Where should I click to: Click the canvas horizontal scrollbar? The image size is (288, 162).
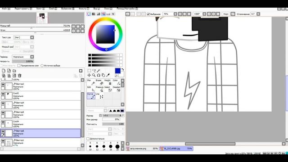(210, 144)
